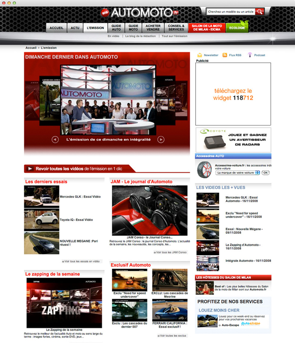Viewport: 295px width, 343px height.
Task: Click the téléchargez le widget 118712 ad
Action: 233,94
